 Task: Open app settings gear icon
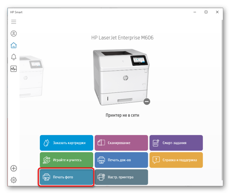tap(14, 180)
